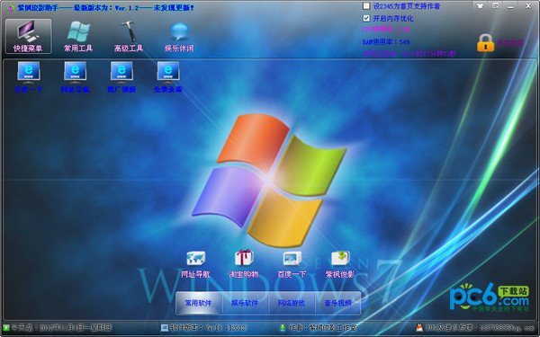Select the 音乐视频 tab
This screenshot has height=337, width=540.
[337, 303]
